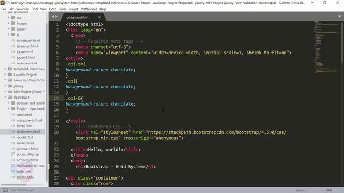Open javascript.html in sidebar

pyautogui.click(x=27, y=46)
